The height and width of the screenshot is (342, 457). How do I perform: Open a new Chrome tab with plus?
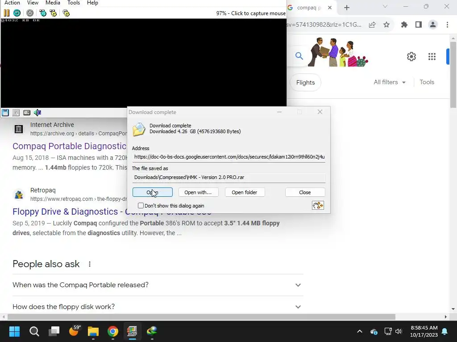click(x=346, y=8)
